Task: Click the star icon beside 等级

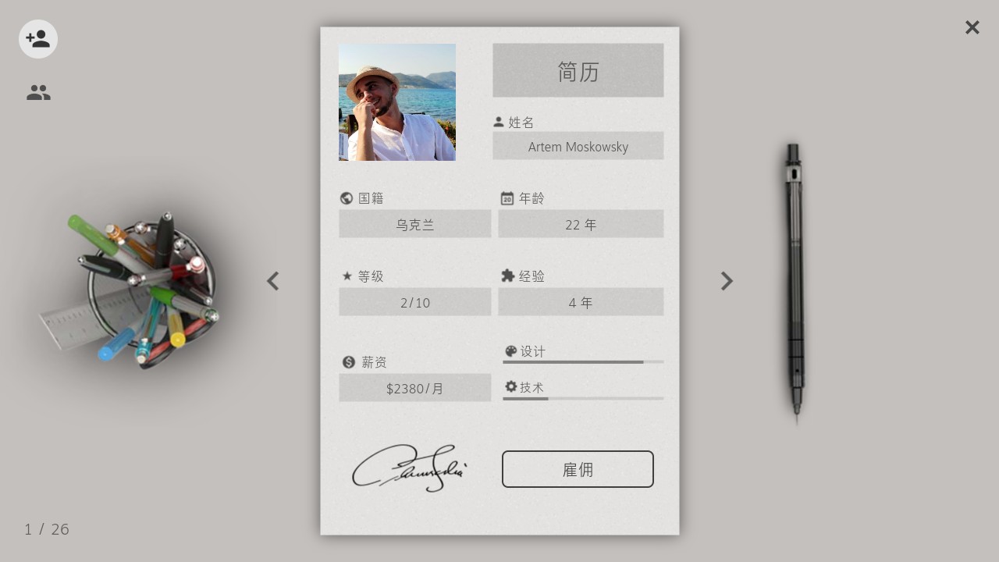Action: [347, 276]
